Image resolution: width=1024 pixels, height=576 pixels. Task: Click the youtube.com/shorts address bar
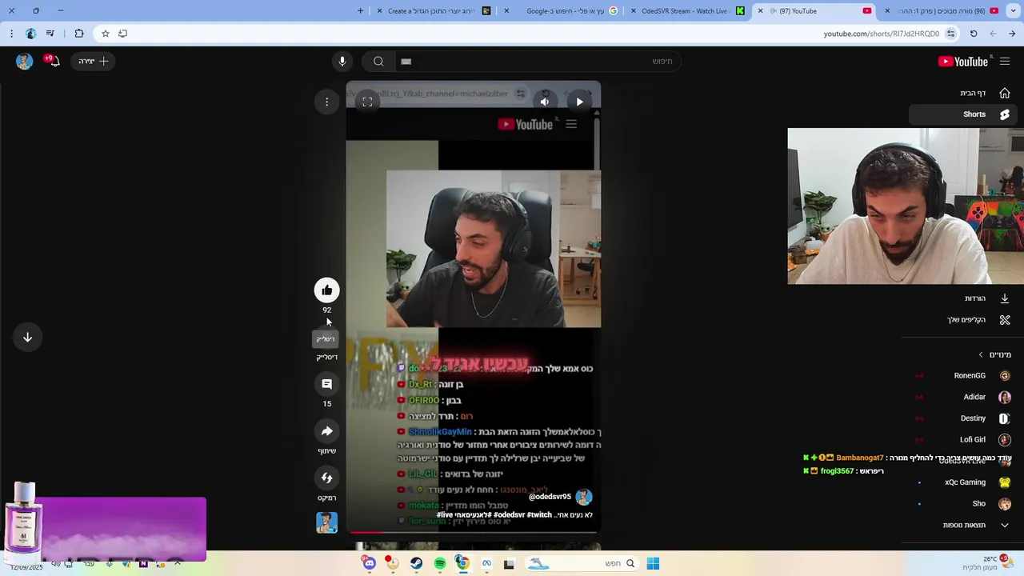[x=882, y=34]
